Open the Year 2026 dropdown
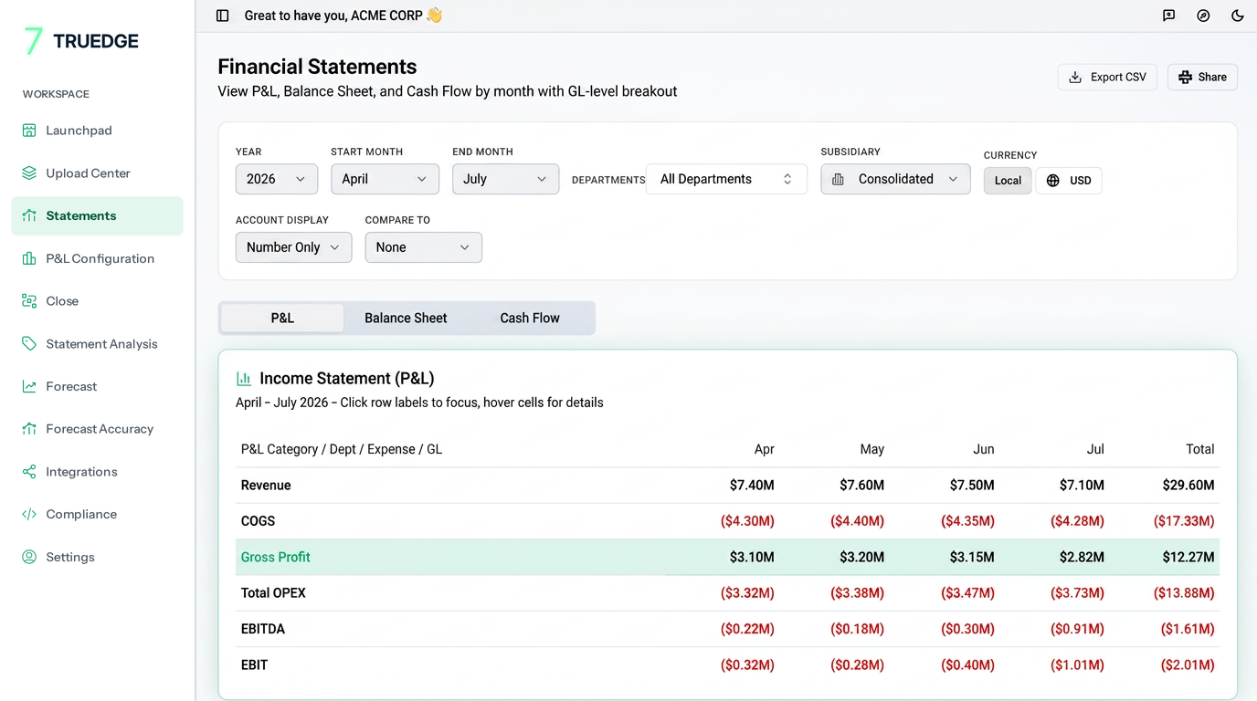The image size is (1257, 701). 277,179
